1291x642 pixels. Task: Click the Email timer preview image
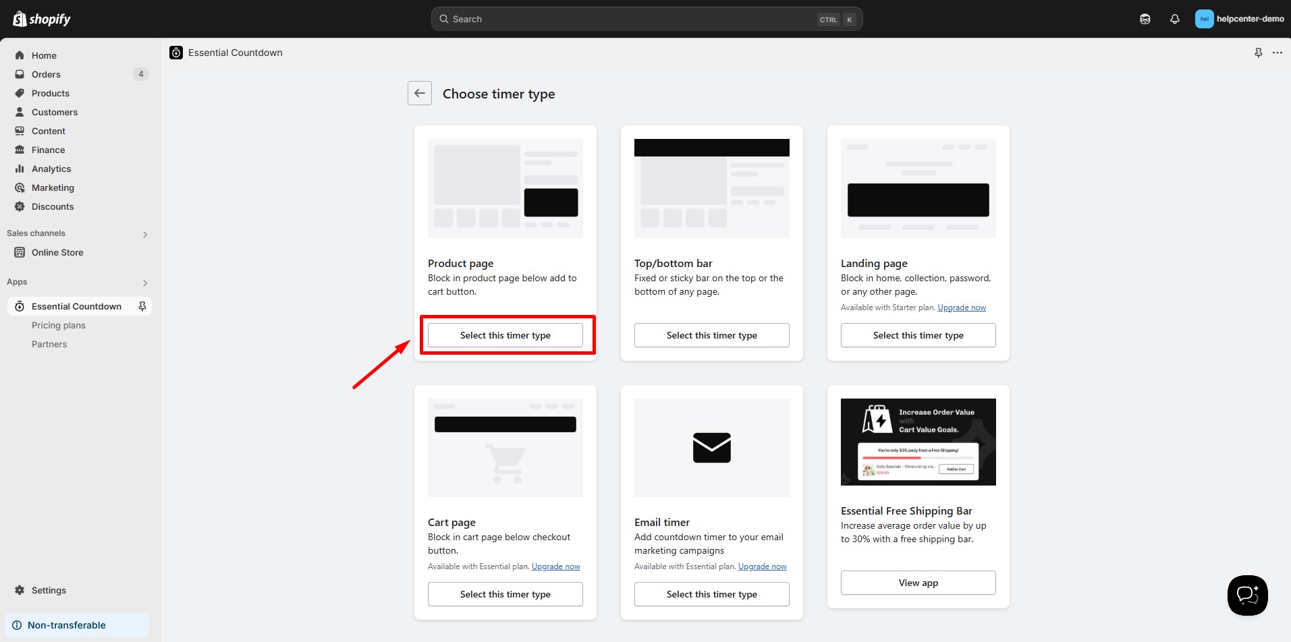[x=711, y=448]
